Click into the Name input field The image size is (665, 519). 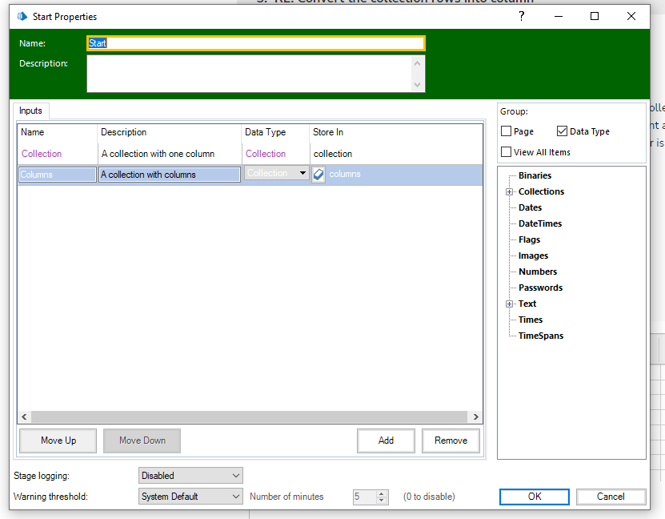coord(256,43)
